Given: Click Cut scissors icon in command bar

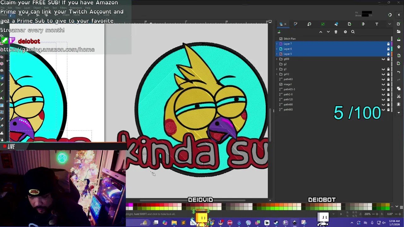Looking at the screenshot, I should (x=399, y=96).
